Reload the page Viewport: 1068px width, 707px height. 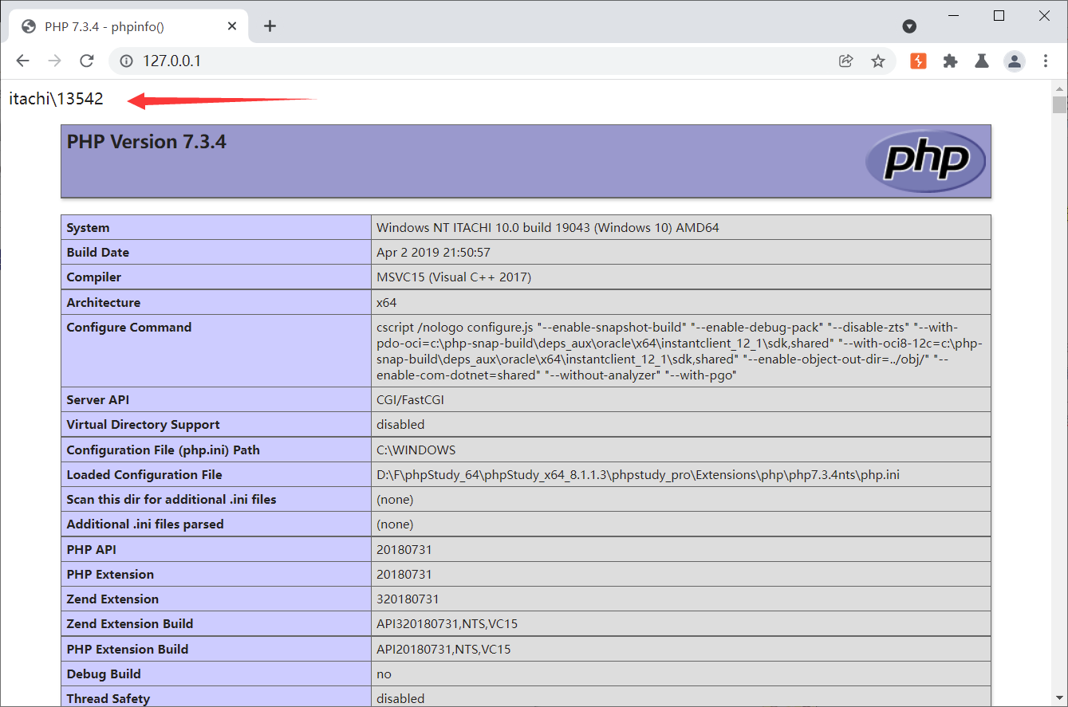[87, 61]
